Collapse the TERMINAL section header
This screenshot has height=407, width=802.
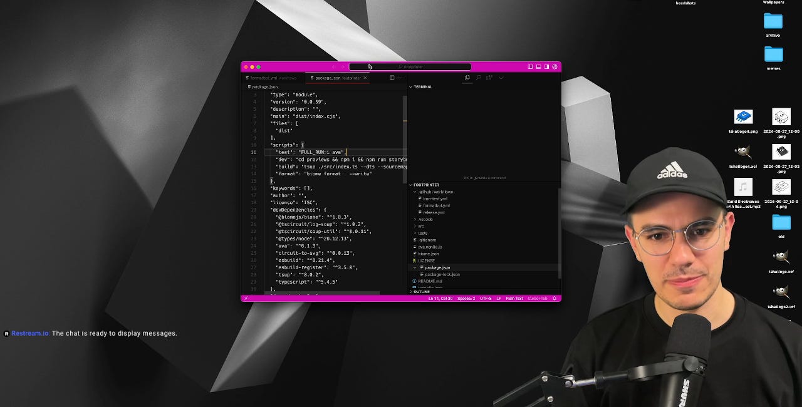(x=484, y=86)
